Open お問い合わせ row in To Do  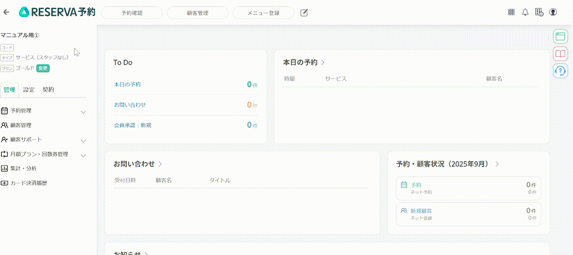[186, 105]
